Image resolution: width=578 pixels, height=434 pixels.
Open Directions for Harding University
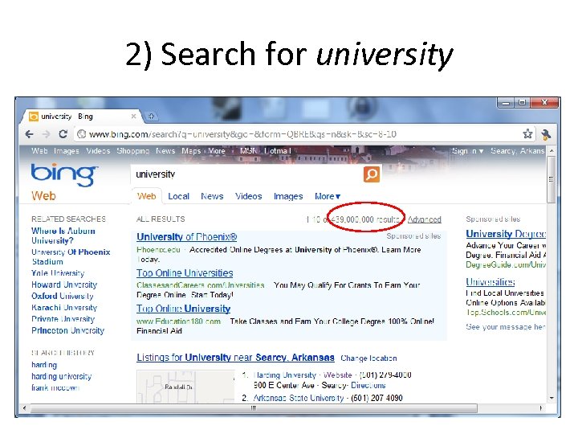point(368,386)
